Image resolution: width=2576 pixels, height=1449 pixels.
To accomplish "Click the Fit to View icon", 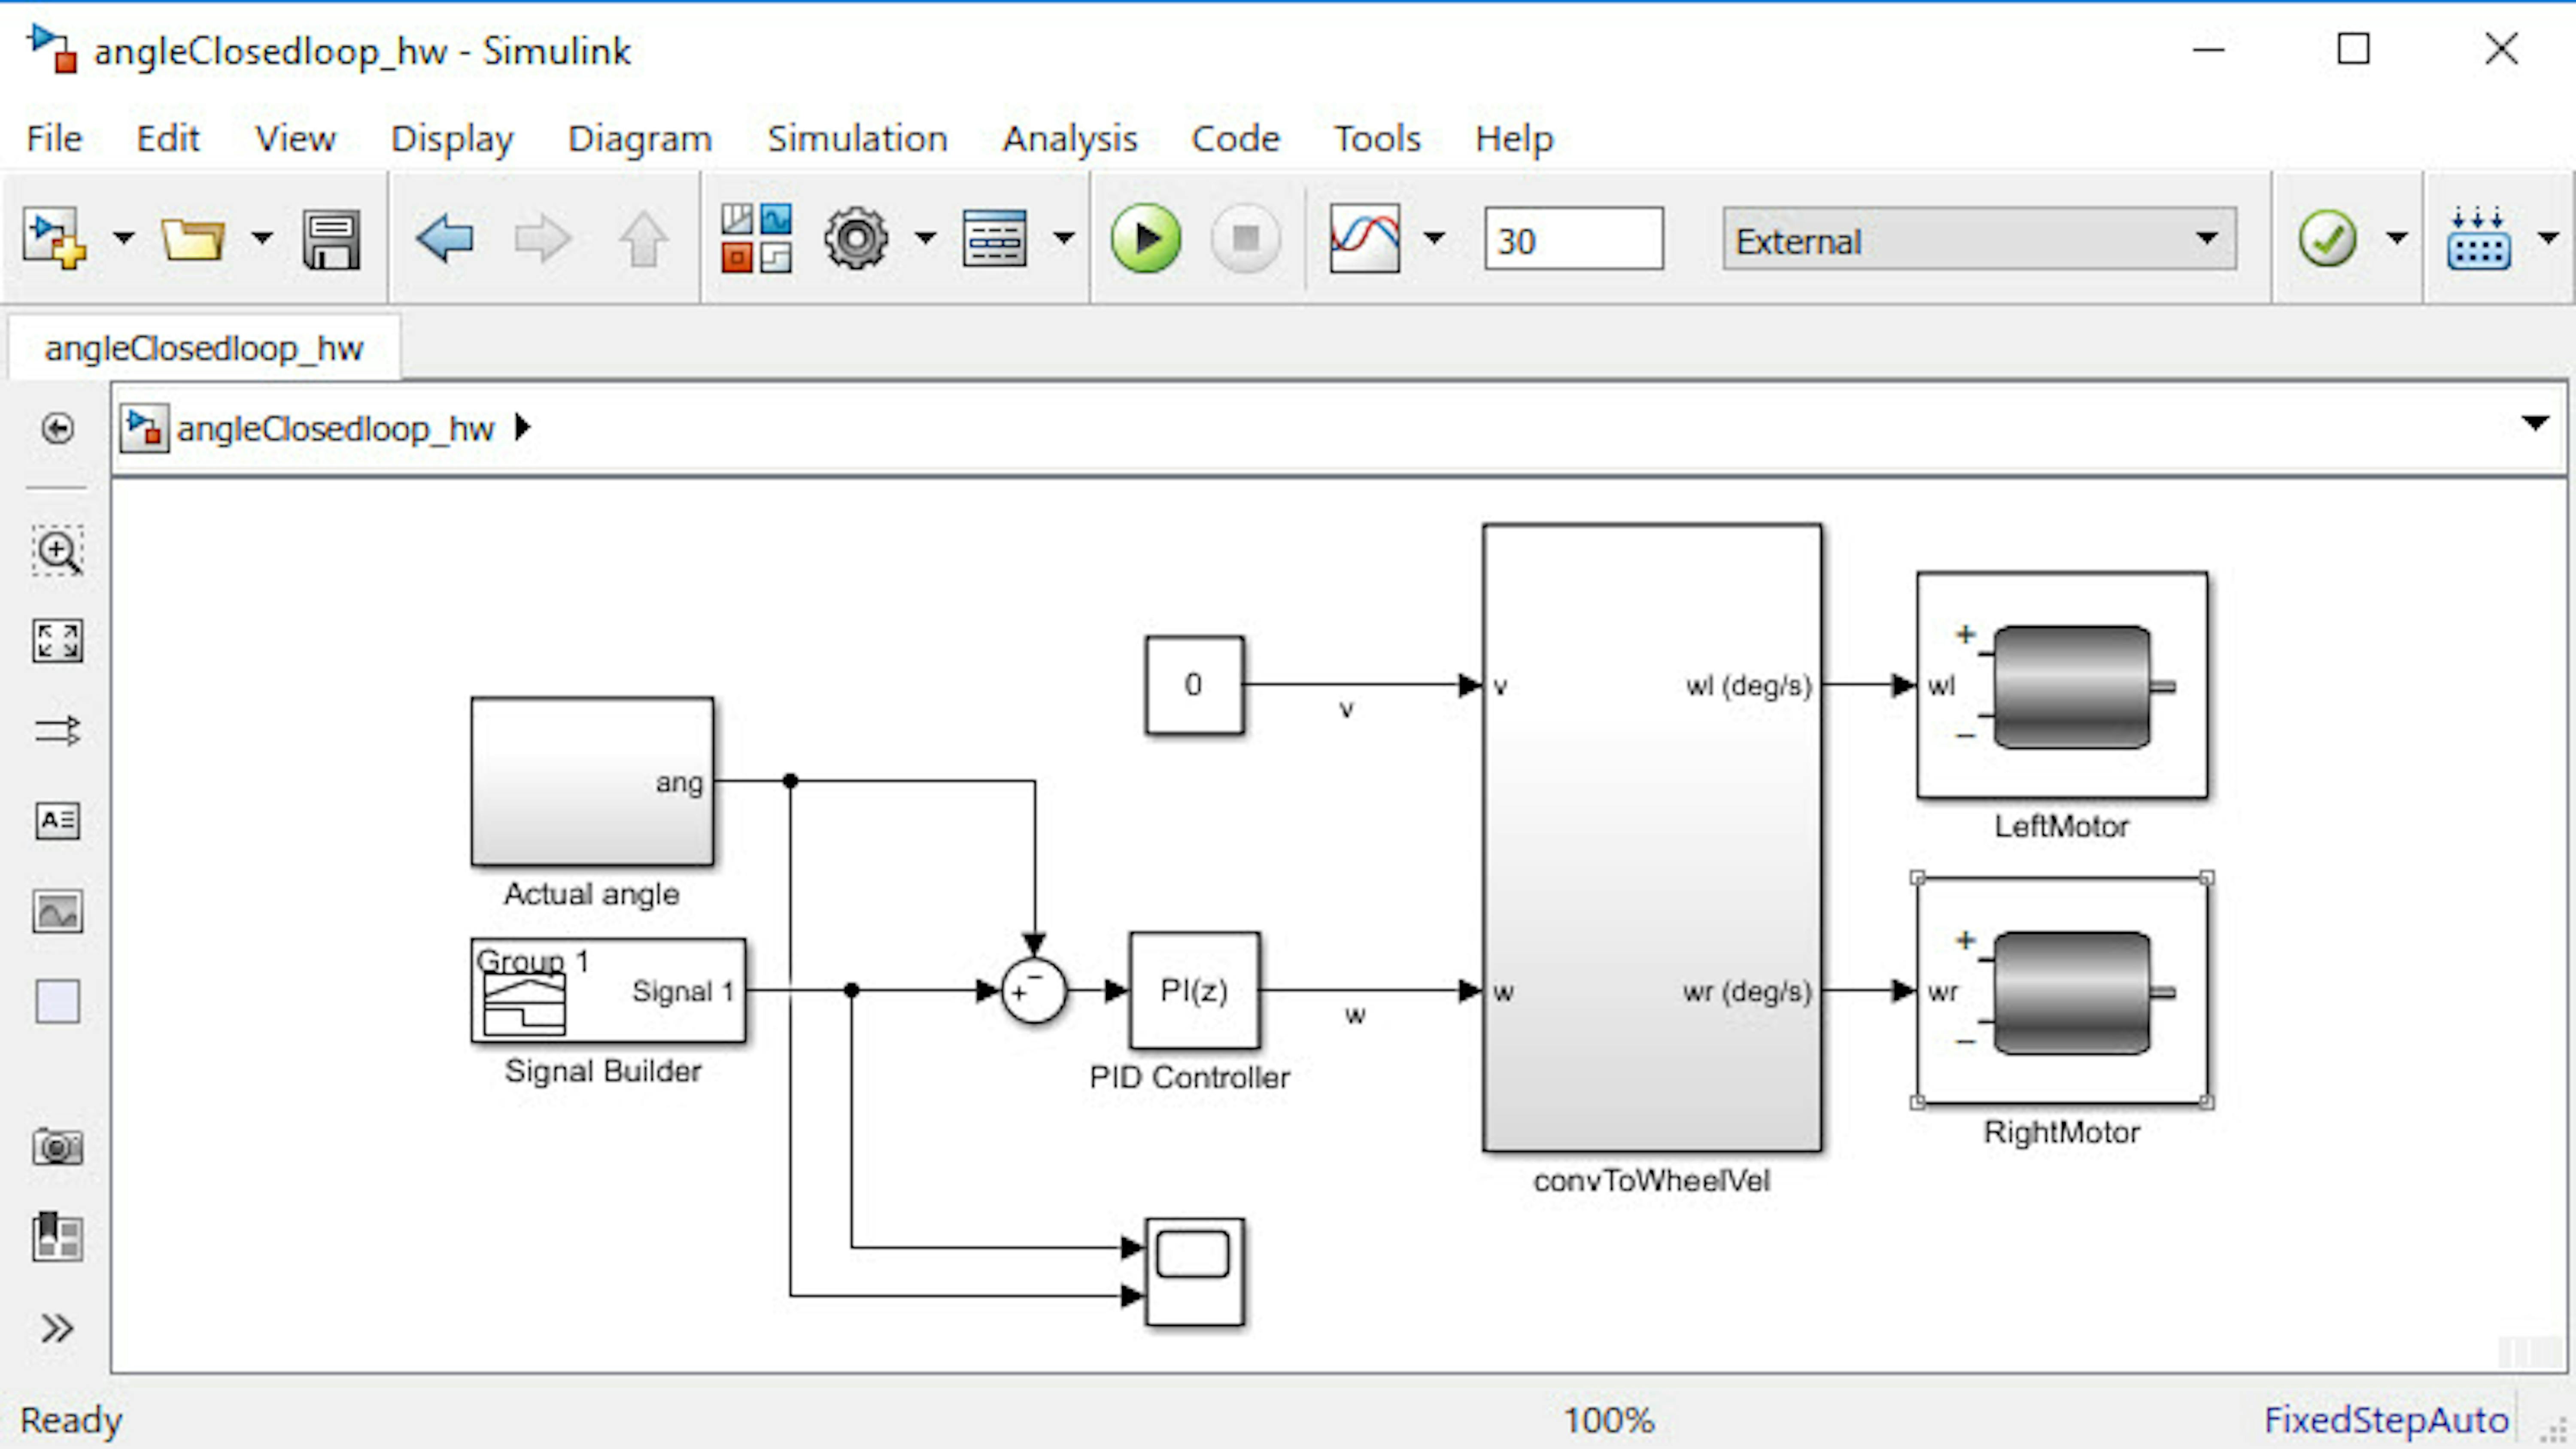I will 57,641.
